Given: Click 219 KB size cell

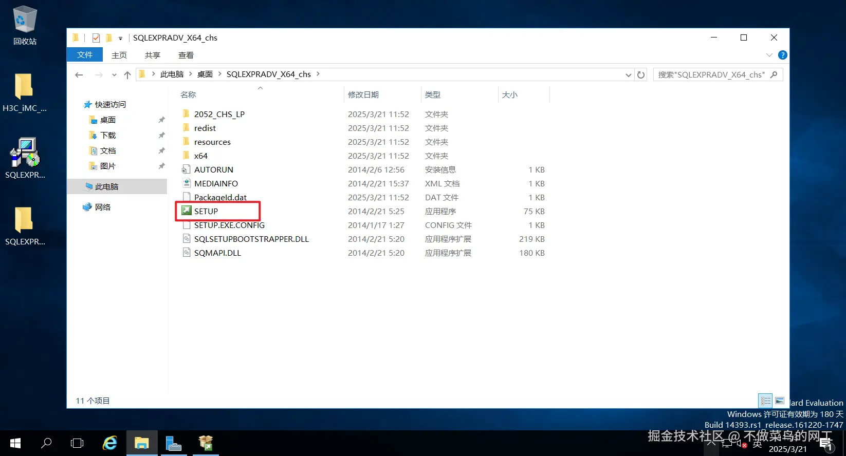Looking at the screenshot, I should pyautogui.click(x=532, y=239).
